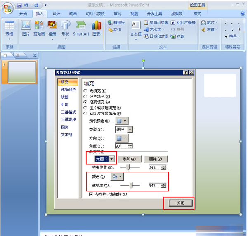Open the 阴影 shadow category
The image size is (248, 236).
point(65,105)
